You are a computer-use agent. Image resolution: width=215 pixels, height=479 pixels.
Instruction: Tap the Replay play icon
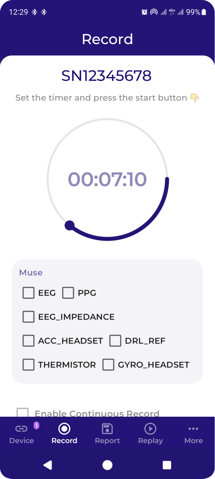pyautogui.click(x=150, y=429)
